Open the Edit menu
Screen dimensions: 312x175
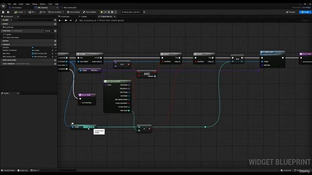[15, 4]
